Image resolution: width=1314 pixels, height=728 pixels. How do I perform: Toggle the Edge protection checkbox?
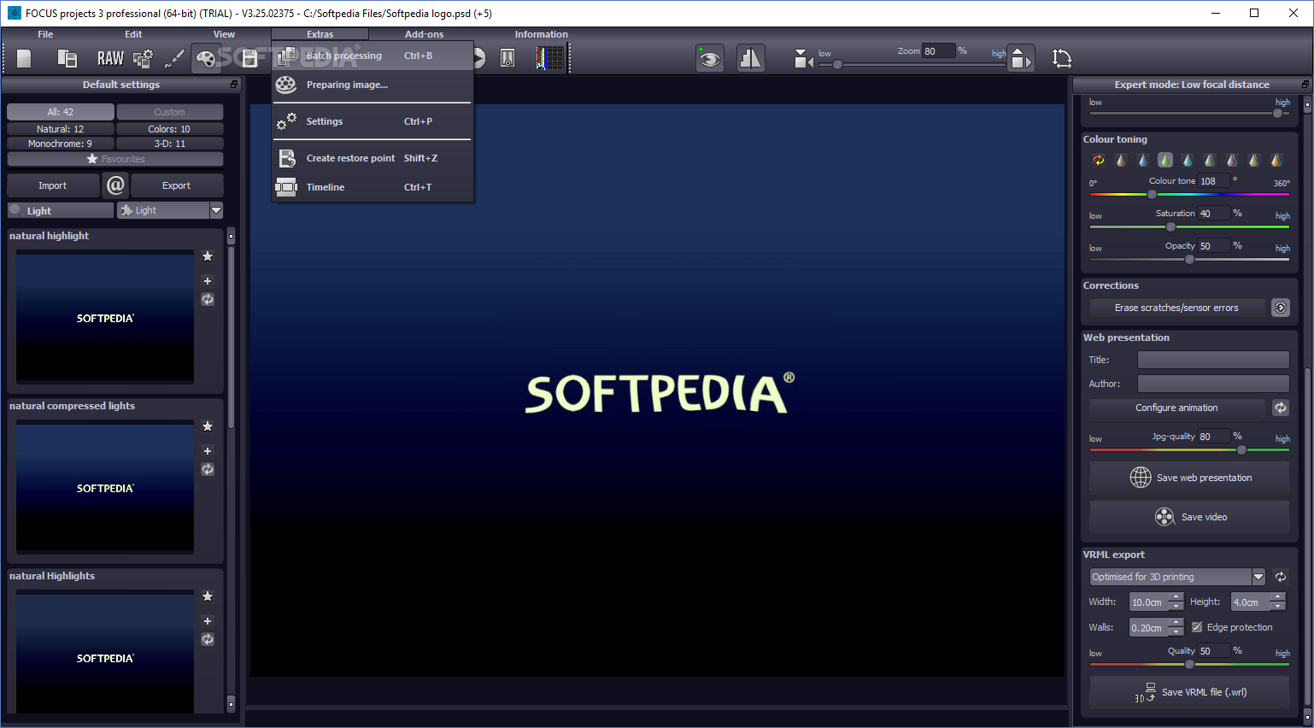click(x=1197, y=627)
